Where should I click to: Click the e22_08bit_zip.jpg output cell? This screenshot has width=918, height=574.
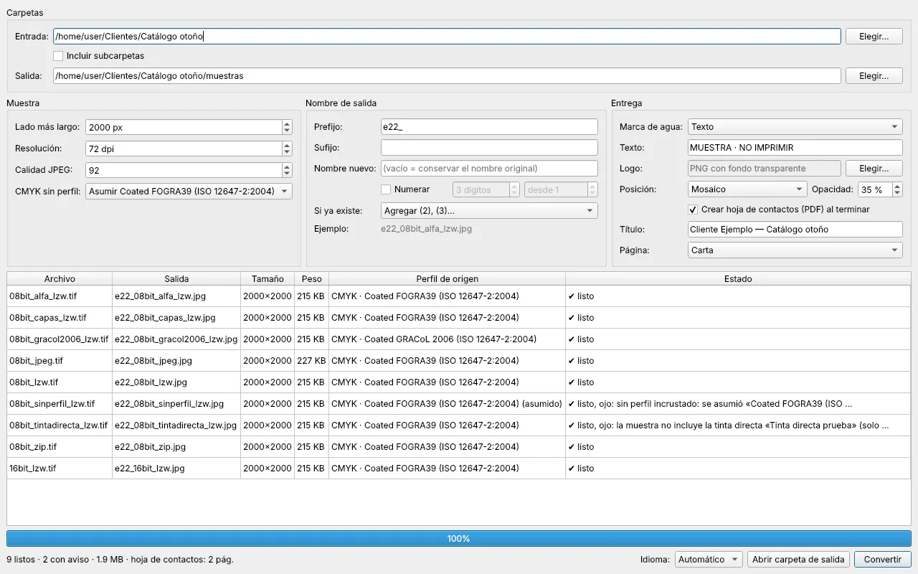point(176,447)
